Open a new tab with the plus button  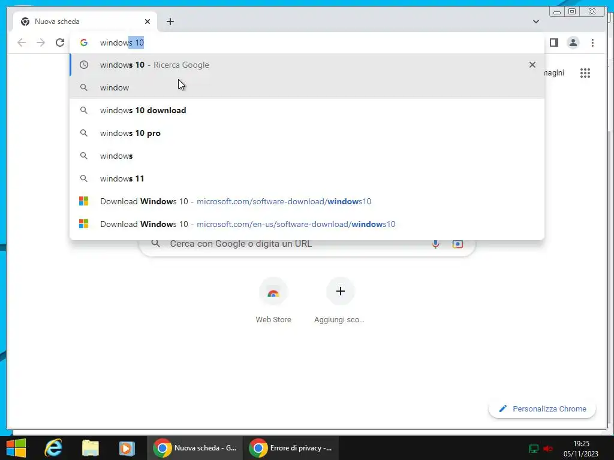[x=170, y=22]
